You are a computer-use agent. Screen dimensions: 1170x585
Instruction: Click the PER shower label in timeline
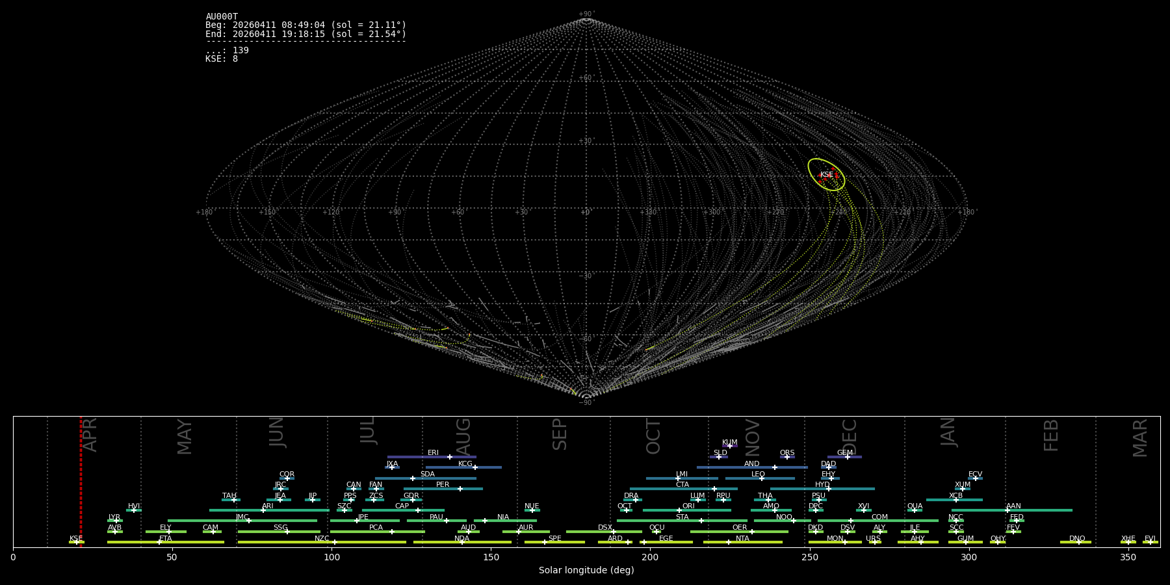point(443,485)
